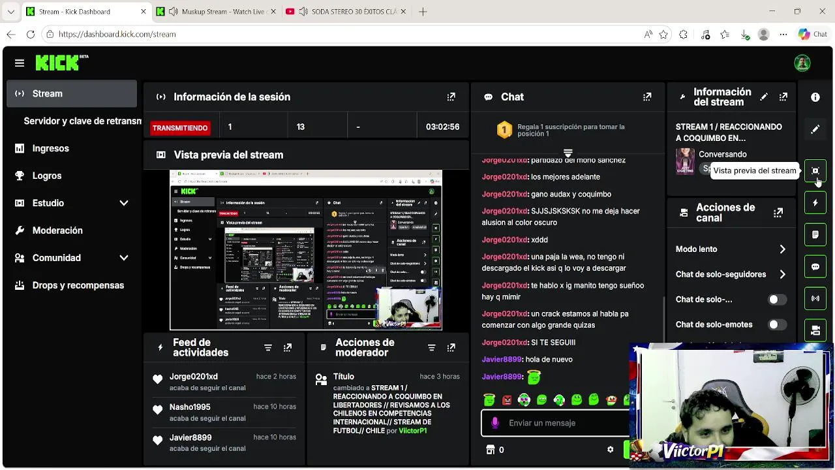This screenshot has height=470, width=835.
Task: Open browser extensions puzzle icon
Action: pyautogui.click(x=683, y=34)
